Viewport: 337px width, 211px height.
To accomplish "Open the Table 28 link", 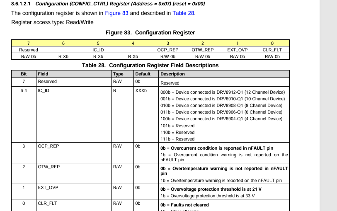I will [183, 13].
